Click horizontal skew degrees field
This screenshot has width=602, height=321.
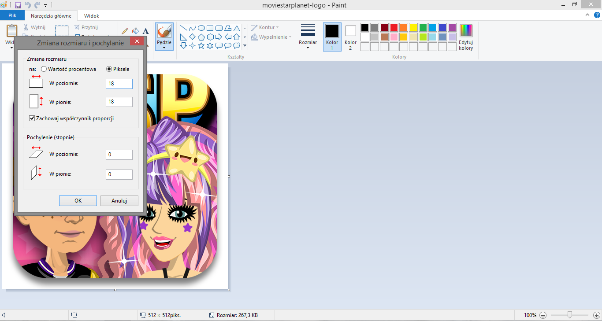[119, 155]
